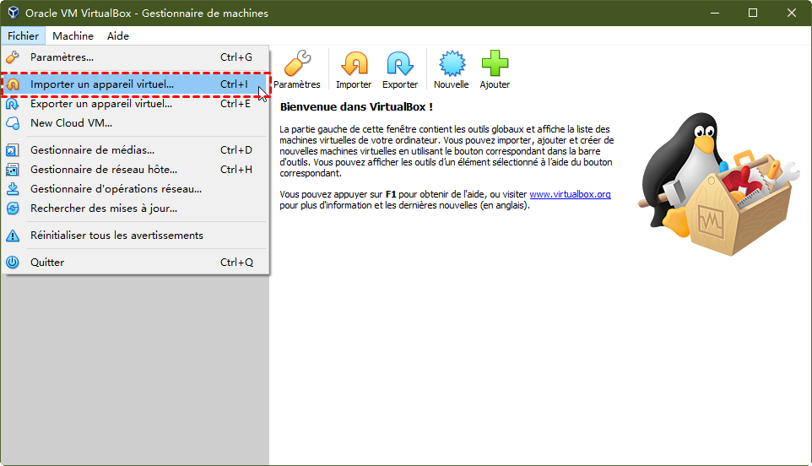This screenshot has width=812, height=466.
Task: Select Quitter from the Fichier menu
Action: (x=135, y=262)
